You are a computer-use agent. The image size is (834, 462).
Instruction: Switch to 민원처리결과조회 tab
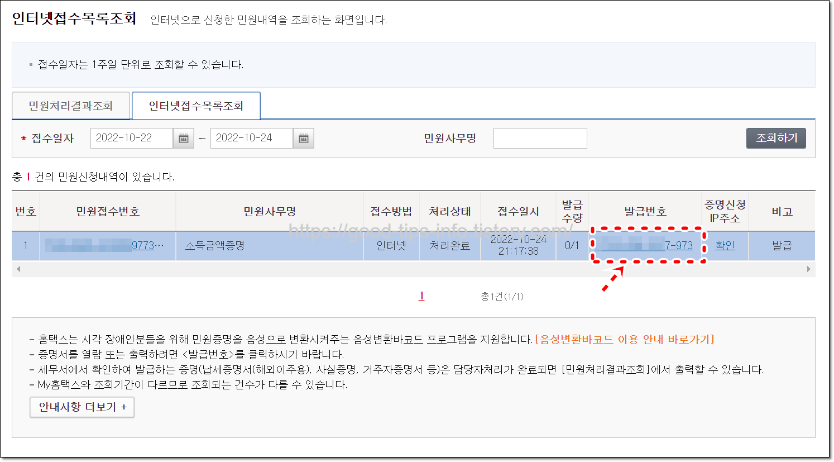(x=71, y=106)
